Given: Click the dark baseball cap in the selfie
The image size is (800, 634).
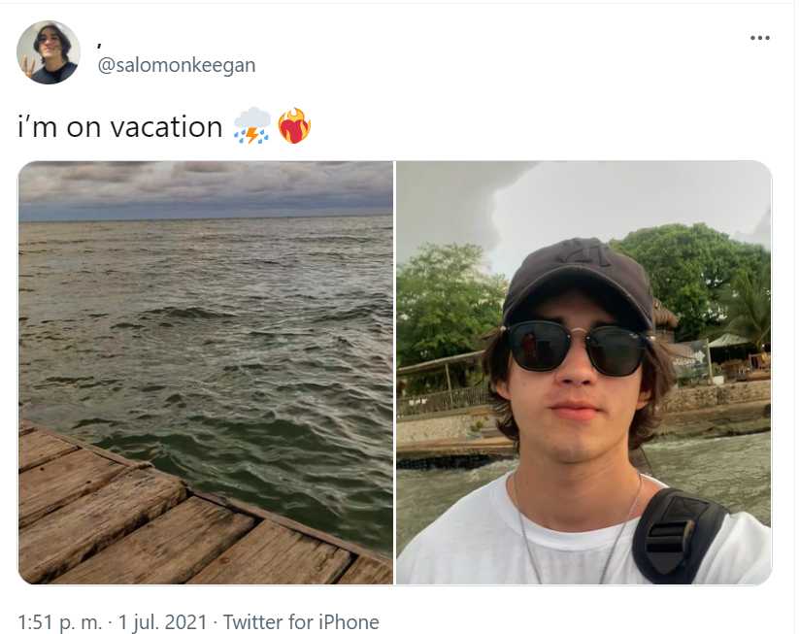Looking at the screenshot, I should tap(578, 277).
